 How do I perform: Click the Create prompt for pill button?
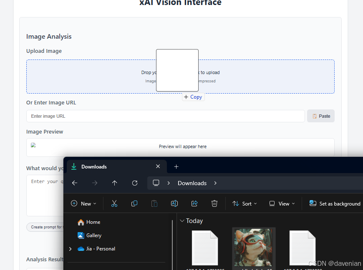coord(45,227)
